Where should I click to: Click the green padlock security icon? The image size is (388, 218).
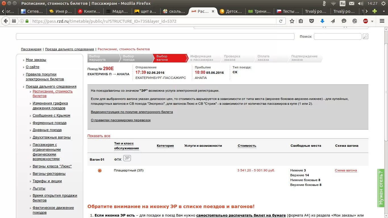27,21
